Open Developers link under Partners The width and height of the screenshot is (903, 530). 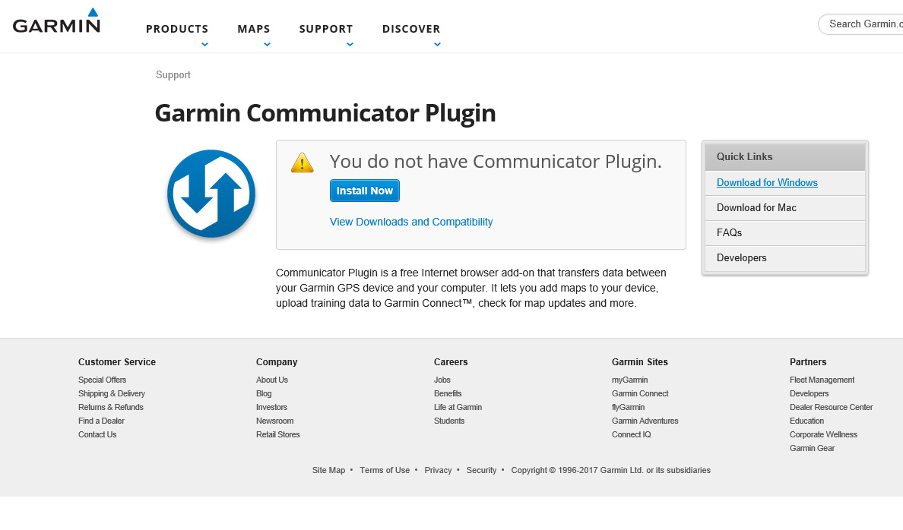(x=810, y=393)
